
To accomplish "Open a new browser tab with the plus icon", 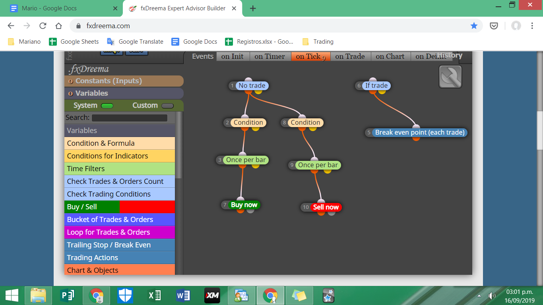I will [x=253, y=8].
